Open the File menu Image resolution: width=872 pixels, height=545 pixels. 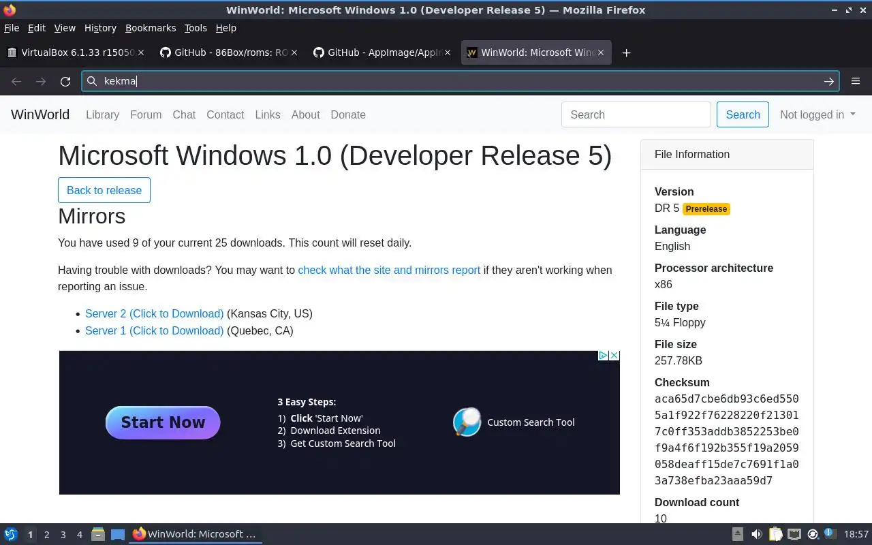[12, 28]
